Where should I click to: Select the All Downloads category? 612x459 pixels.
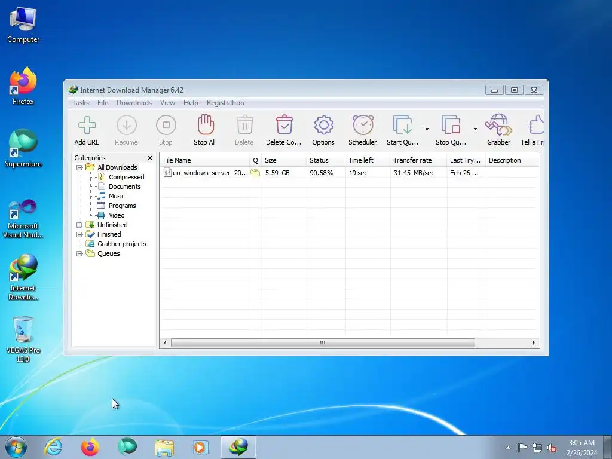point(117,167)
